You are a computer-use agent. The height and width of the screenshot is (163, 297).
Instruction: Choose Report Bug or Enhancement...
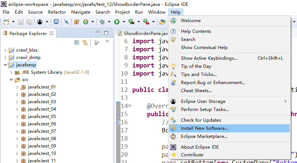[229, 83]
